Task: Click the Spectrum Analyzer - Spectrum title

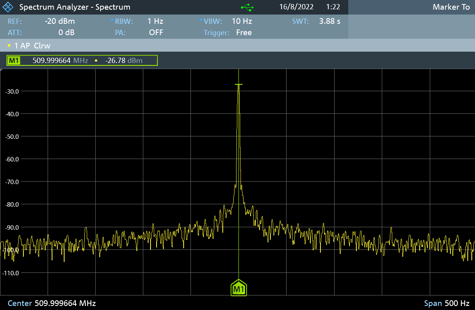Action: [75, 7]
